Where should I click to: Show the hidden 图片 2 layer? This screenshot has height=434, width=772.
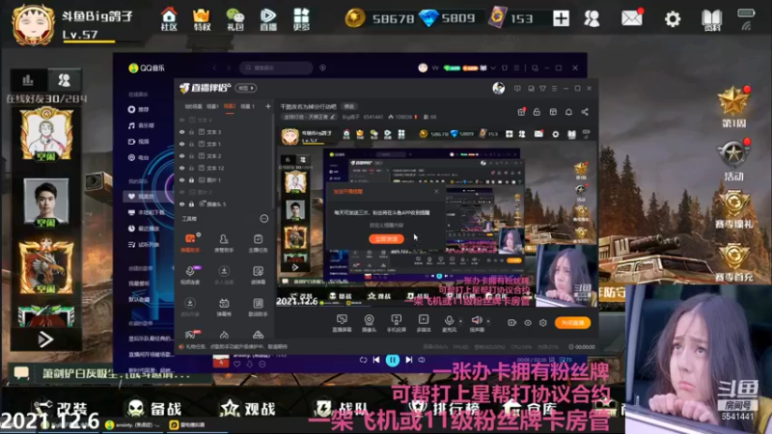(182, 192)
